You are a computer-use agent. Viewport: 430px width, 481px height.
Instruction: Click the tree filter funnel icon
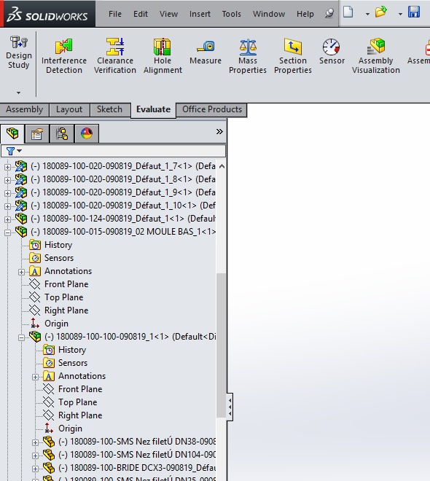click(10, 151)
